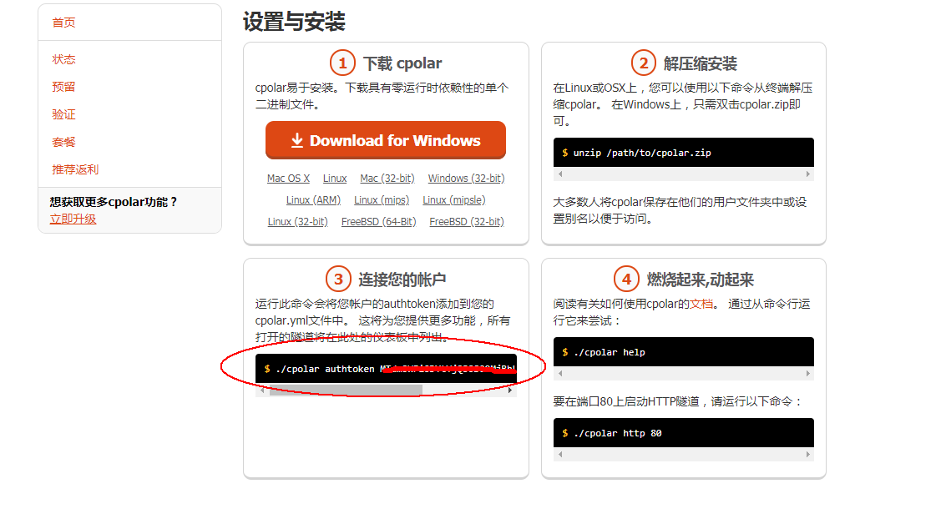Click left scroll arrow of unzip box

(560, 174)
